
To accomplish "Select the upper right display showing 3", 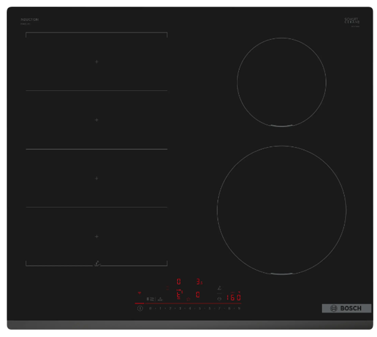I will 199,282.
